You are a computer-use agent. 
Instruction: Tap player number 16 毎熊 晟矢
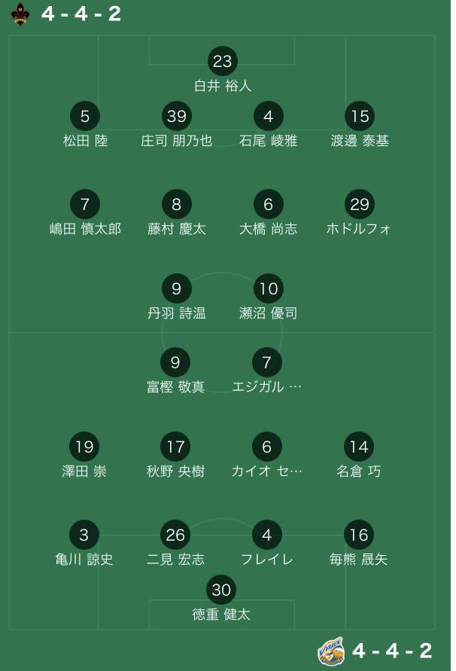359,535
